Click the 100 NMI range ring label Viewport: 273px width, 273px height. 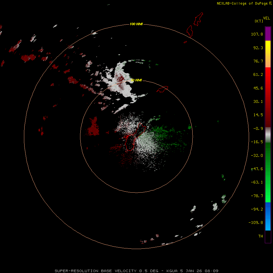(136, 24)
